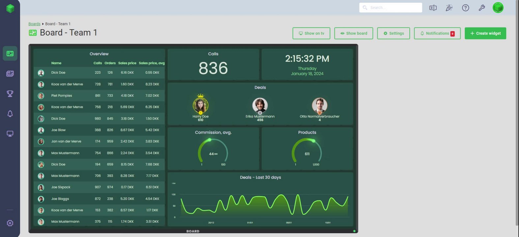519x237 pixels.
Task: Click the Show board button
Action: [x=354, y=33]
